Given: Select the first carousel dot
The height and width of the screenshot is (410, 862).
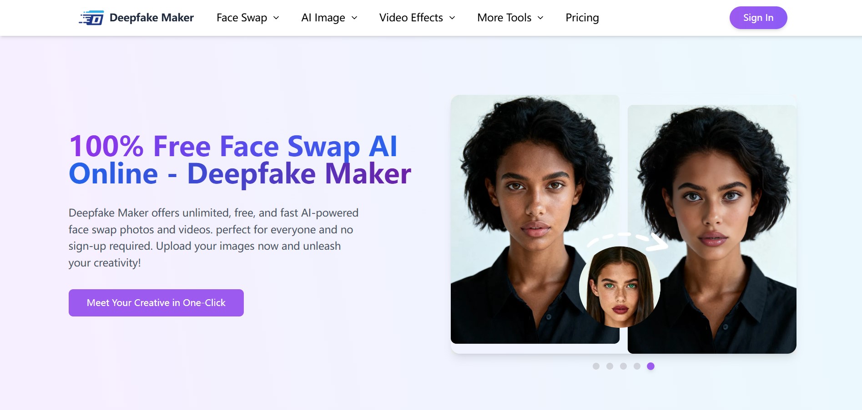Looking at the screenshot, I should (x=596, y=366).
